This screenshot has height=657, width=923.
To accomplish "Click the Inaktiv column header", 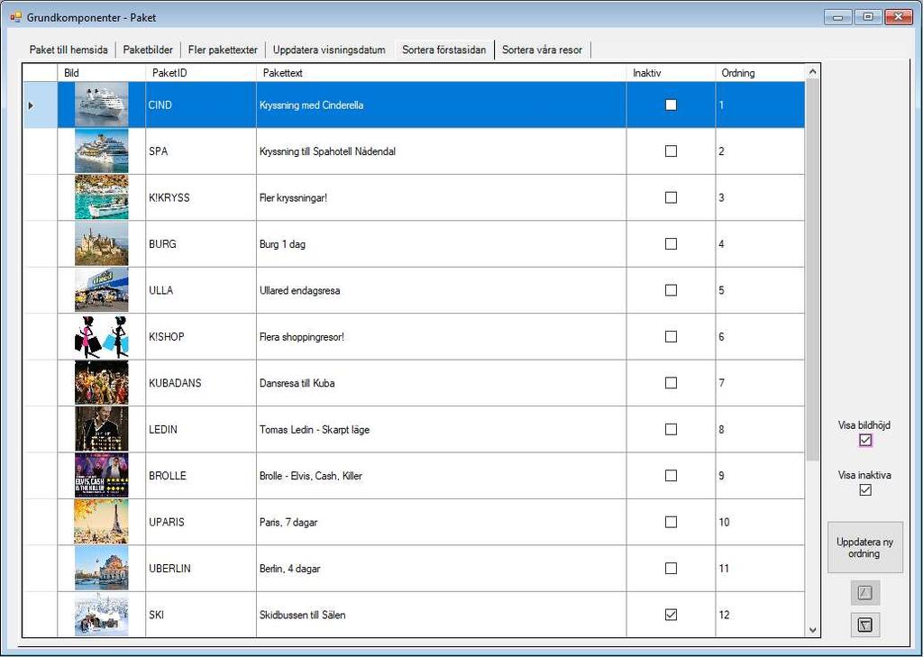I will point(671,73).
